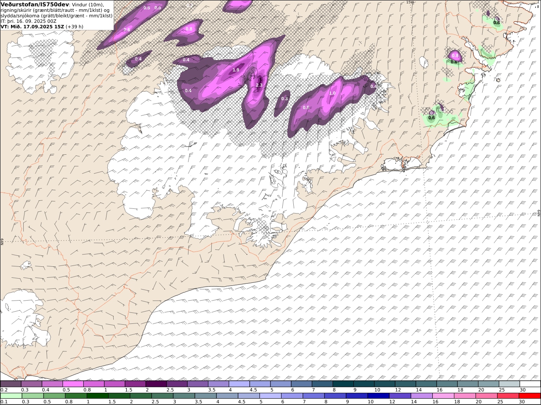Click the 15W longitude label
The image size is (541, 405).
(410, 2)
